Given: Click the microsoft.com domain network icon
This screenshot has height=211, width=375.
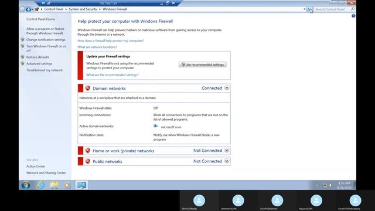Looking at the screenshot, I should (x=155, y=126).
